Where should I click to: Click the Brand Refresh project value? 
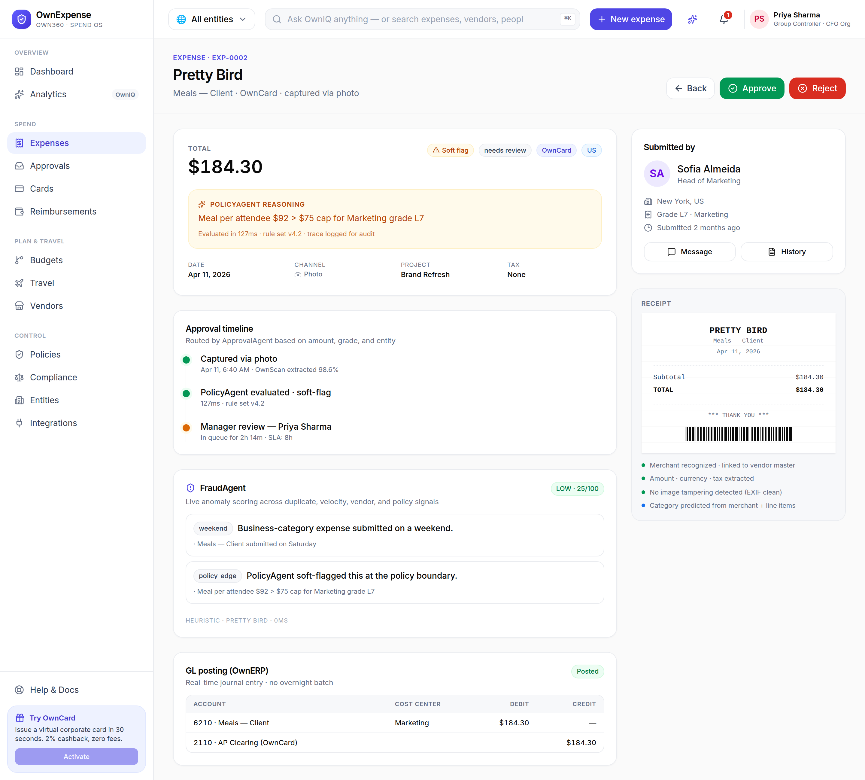(x=425, y=274)
